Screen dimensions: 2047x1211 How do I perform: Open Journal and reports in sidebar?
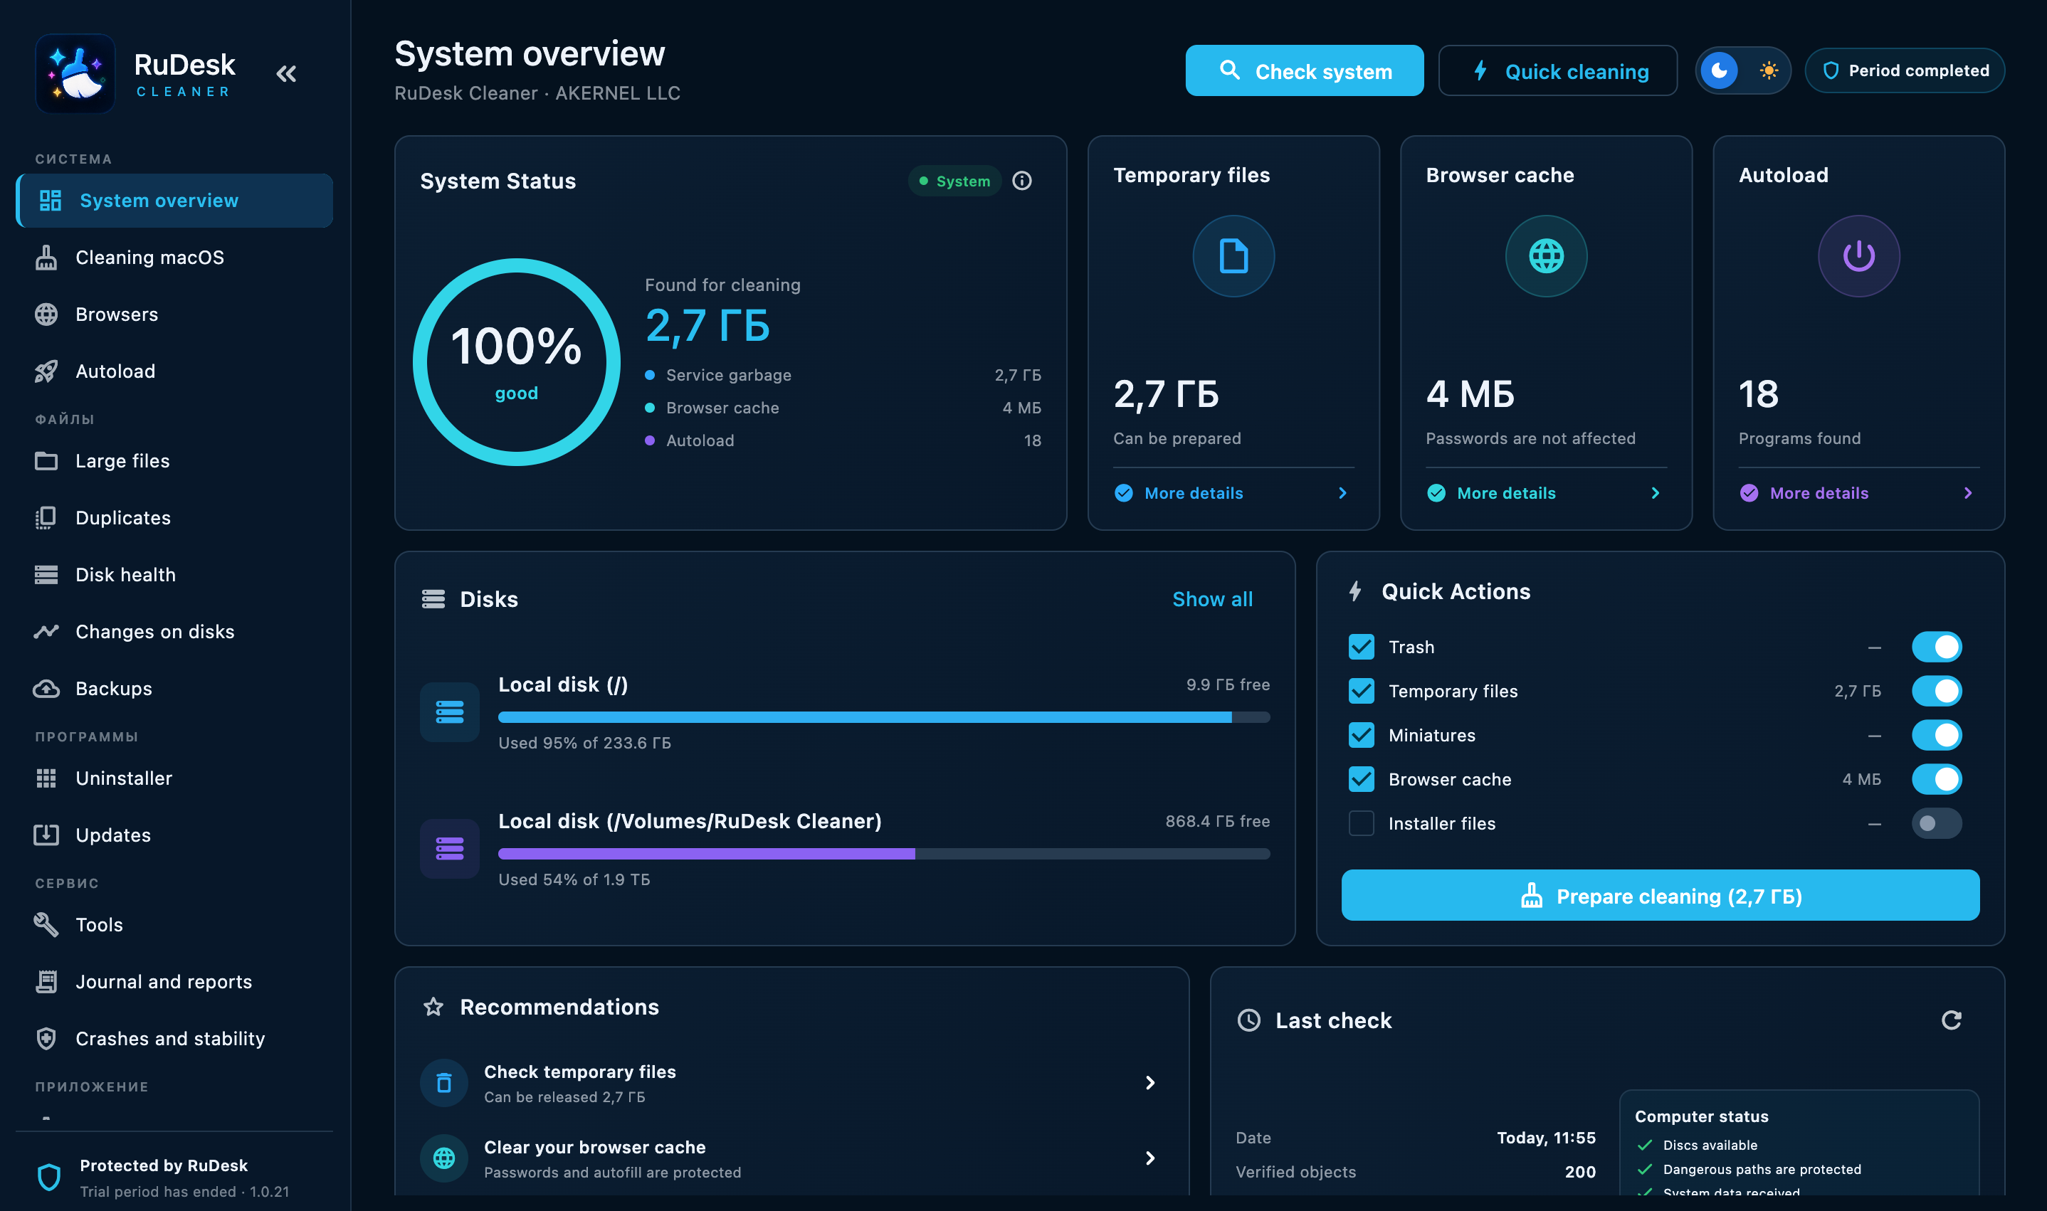tap(174, 982)
